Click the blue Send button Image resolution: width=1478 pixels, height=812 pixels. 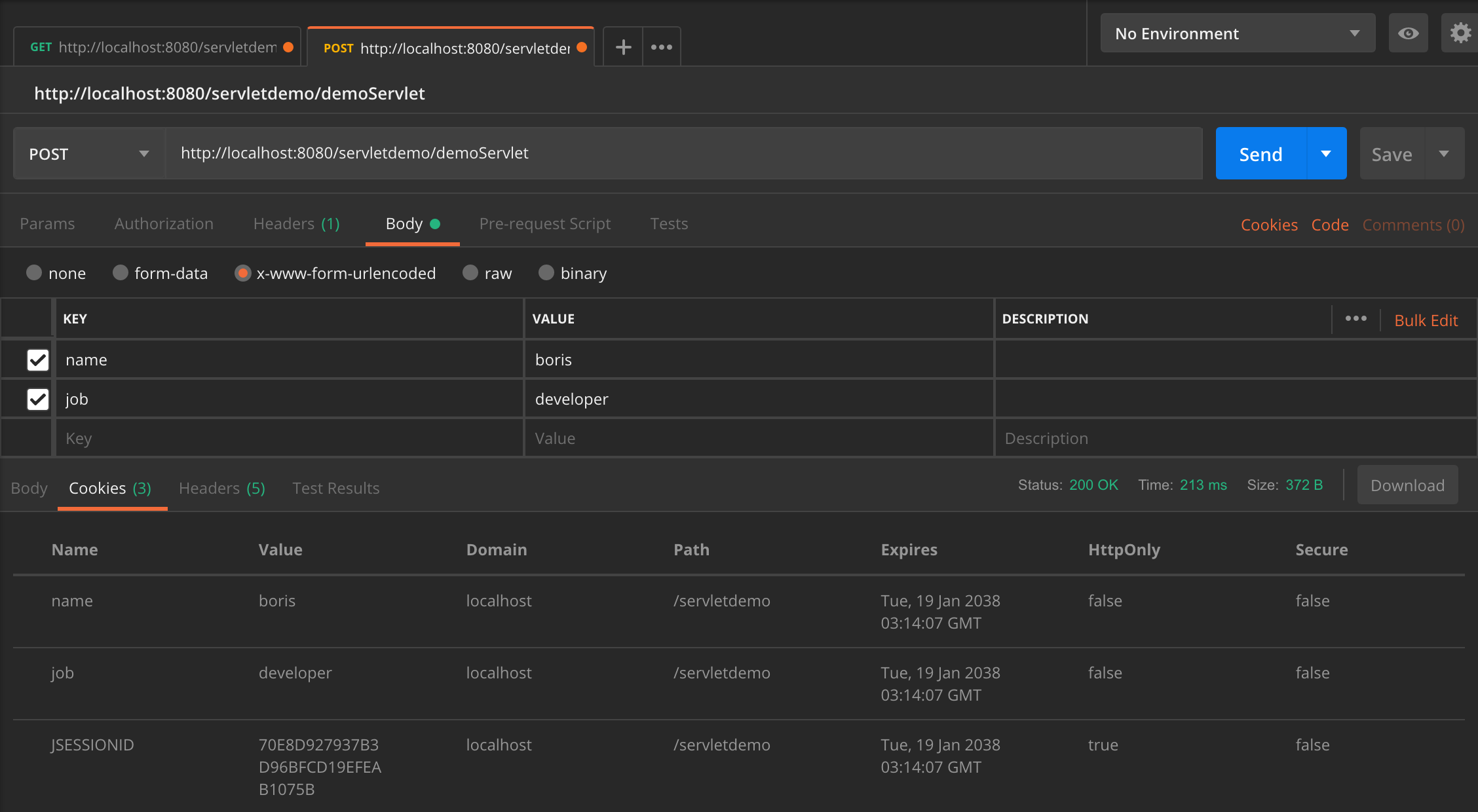(1260, 154)
